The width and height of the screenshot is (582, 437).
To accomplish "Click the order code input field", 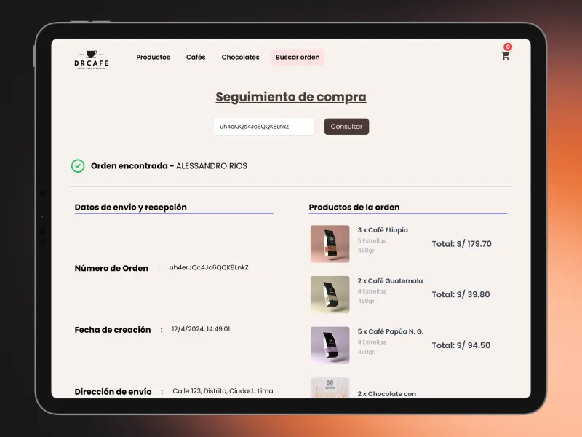I will point(263,127).
